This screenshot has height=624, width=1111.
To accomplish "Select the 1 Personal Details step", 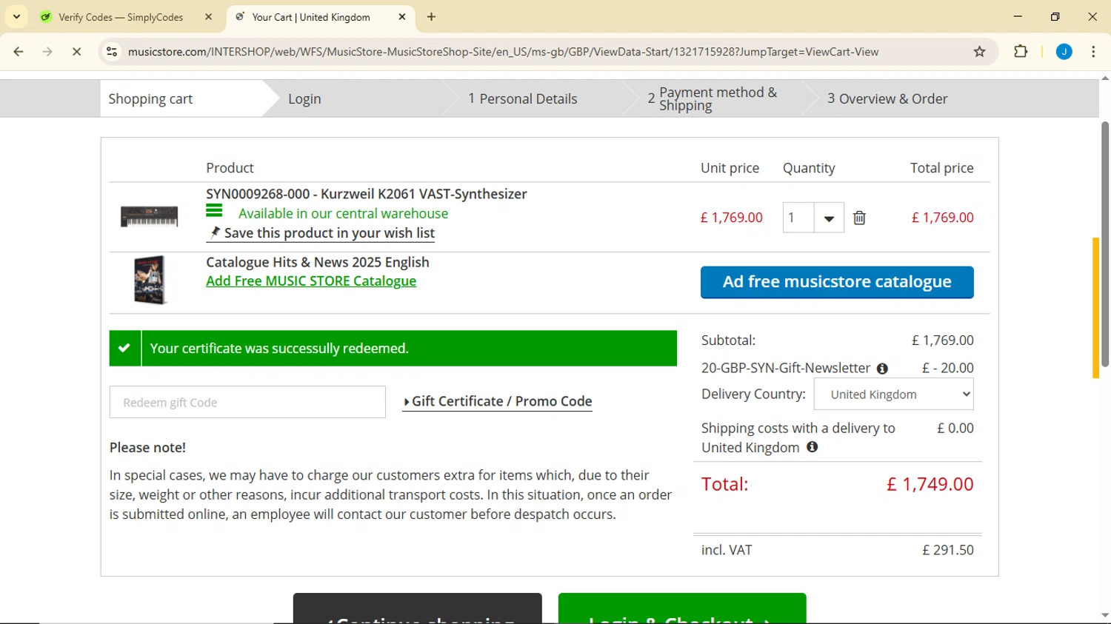I will [523, 98].
